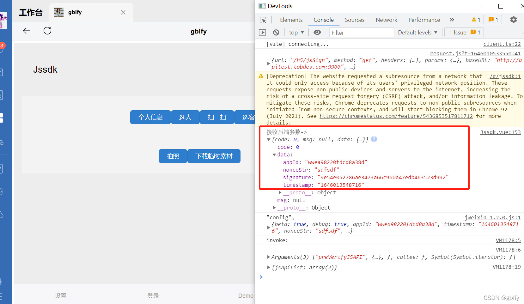
Task: Open the top context dropdown
Action: click(296, 33)
